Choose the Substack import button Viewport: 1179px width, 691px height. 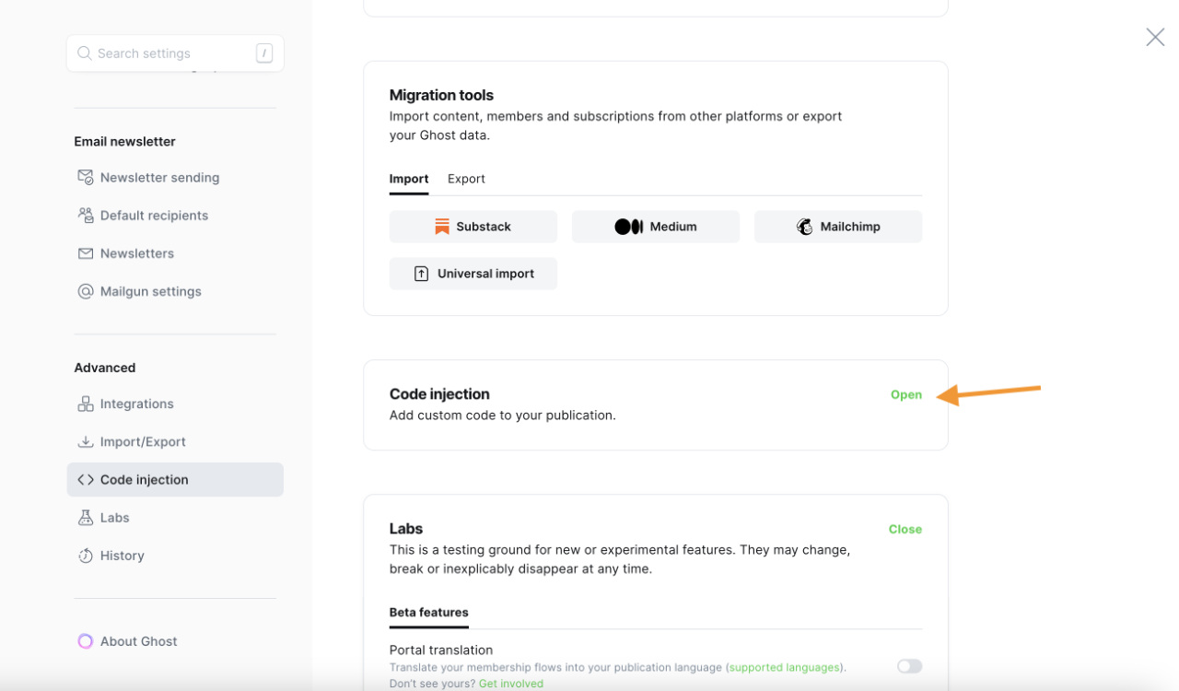click(473, 227)
